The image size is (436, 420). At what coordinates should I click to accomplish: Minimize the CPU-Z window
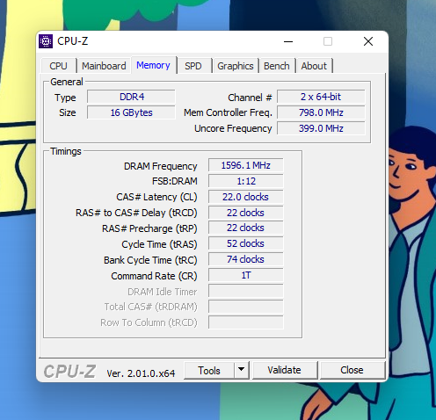point(288,41)
